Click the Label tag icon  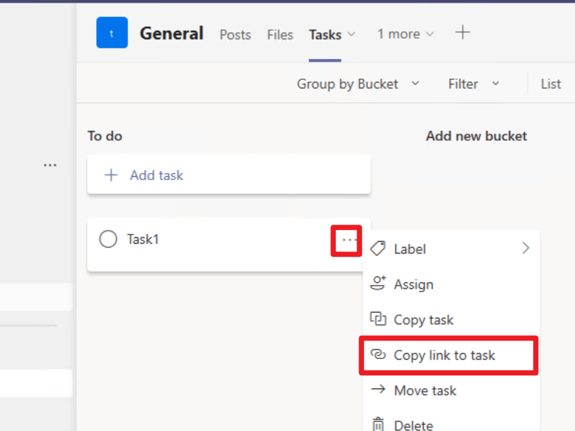click(x=378, y=249)
